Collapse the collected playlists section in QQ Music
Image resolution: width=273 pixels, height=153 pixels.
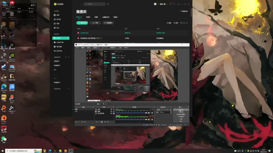(69, 89)
